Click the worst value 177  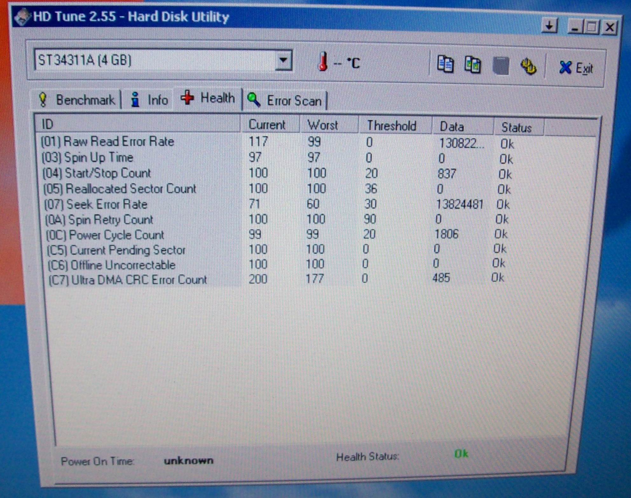pyautogui.click(x=314, y=279)
